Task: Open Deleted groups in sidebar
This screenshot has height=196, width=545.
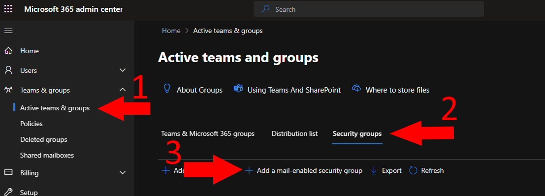Action: [x=44, y=140]
